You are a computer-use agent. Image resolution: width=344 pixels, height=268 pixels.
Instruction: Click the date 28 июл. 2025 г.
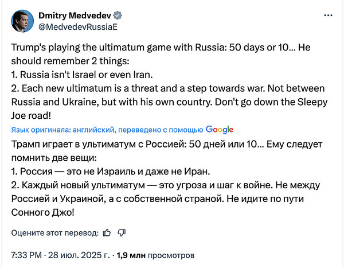tap(79, 255)
